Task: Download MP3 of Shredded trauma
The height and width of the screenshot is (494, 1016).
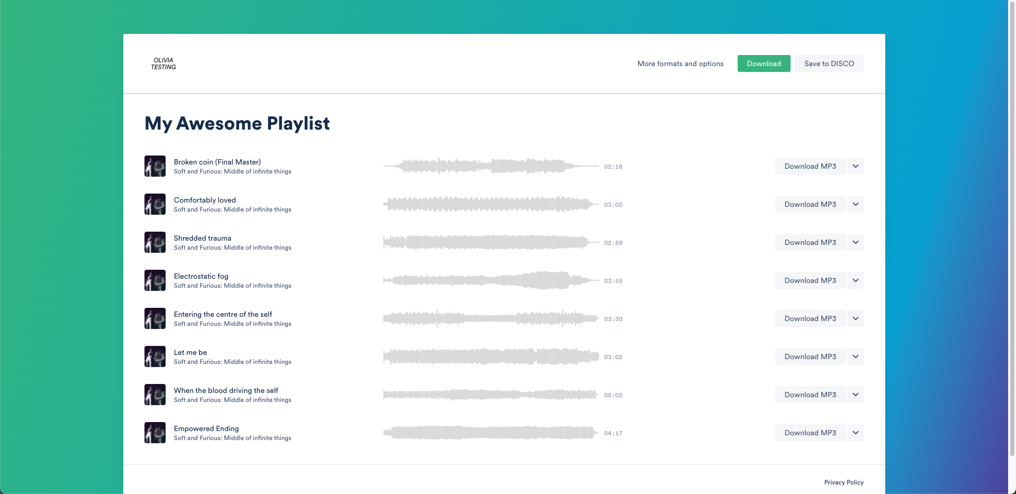Action: 810,242
